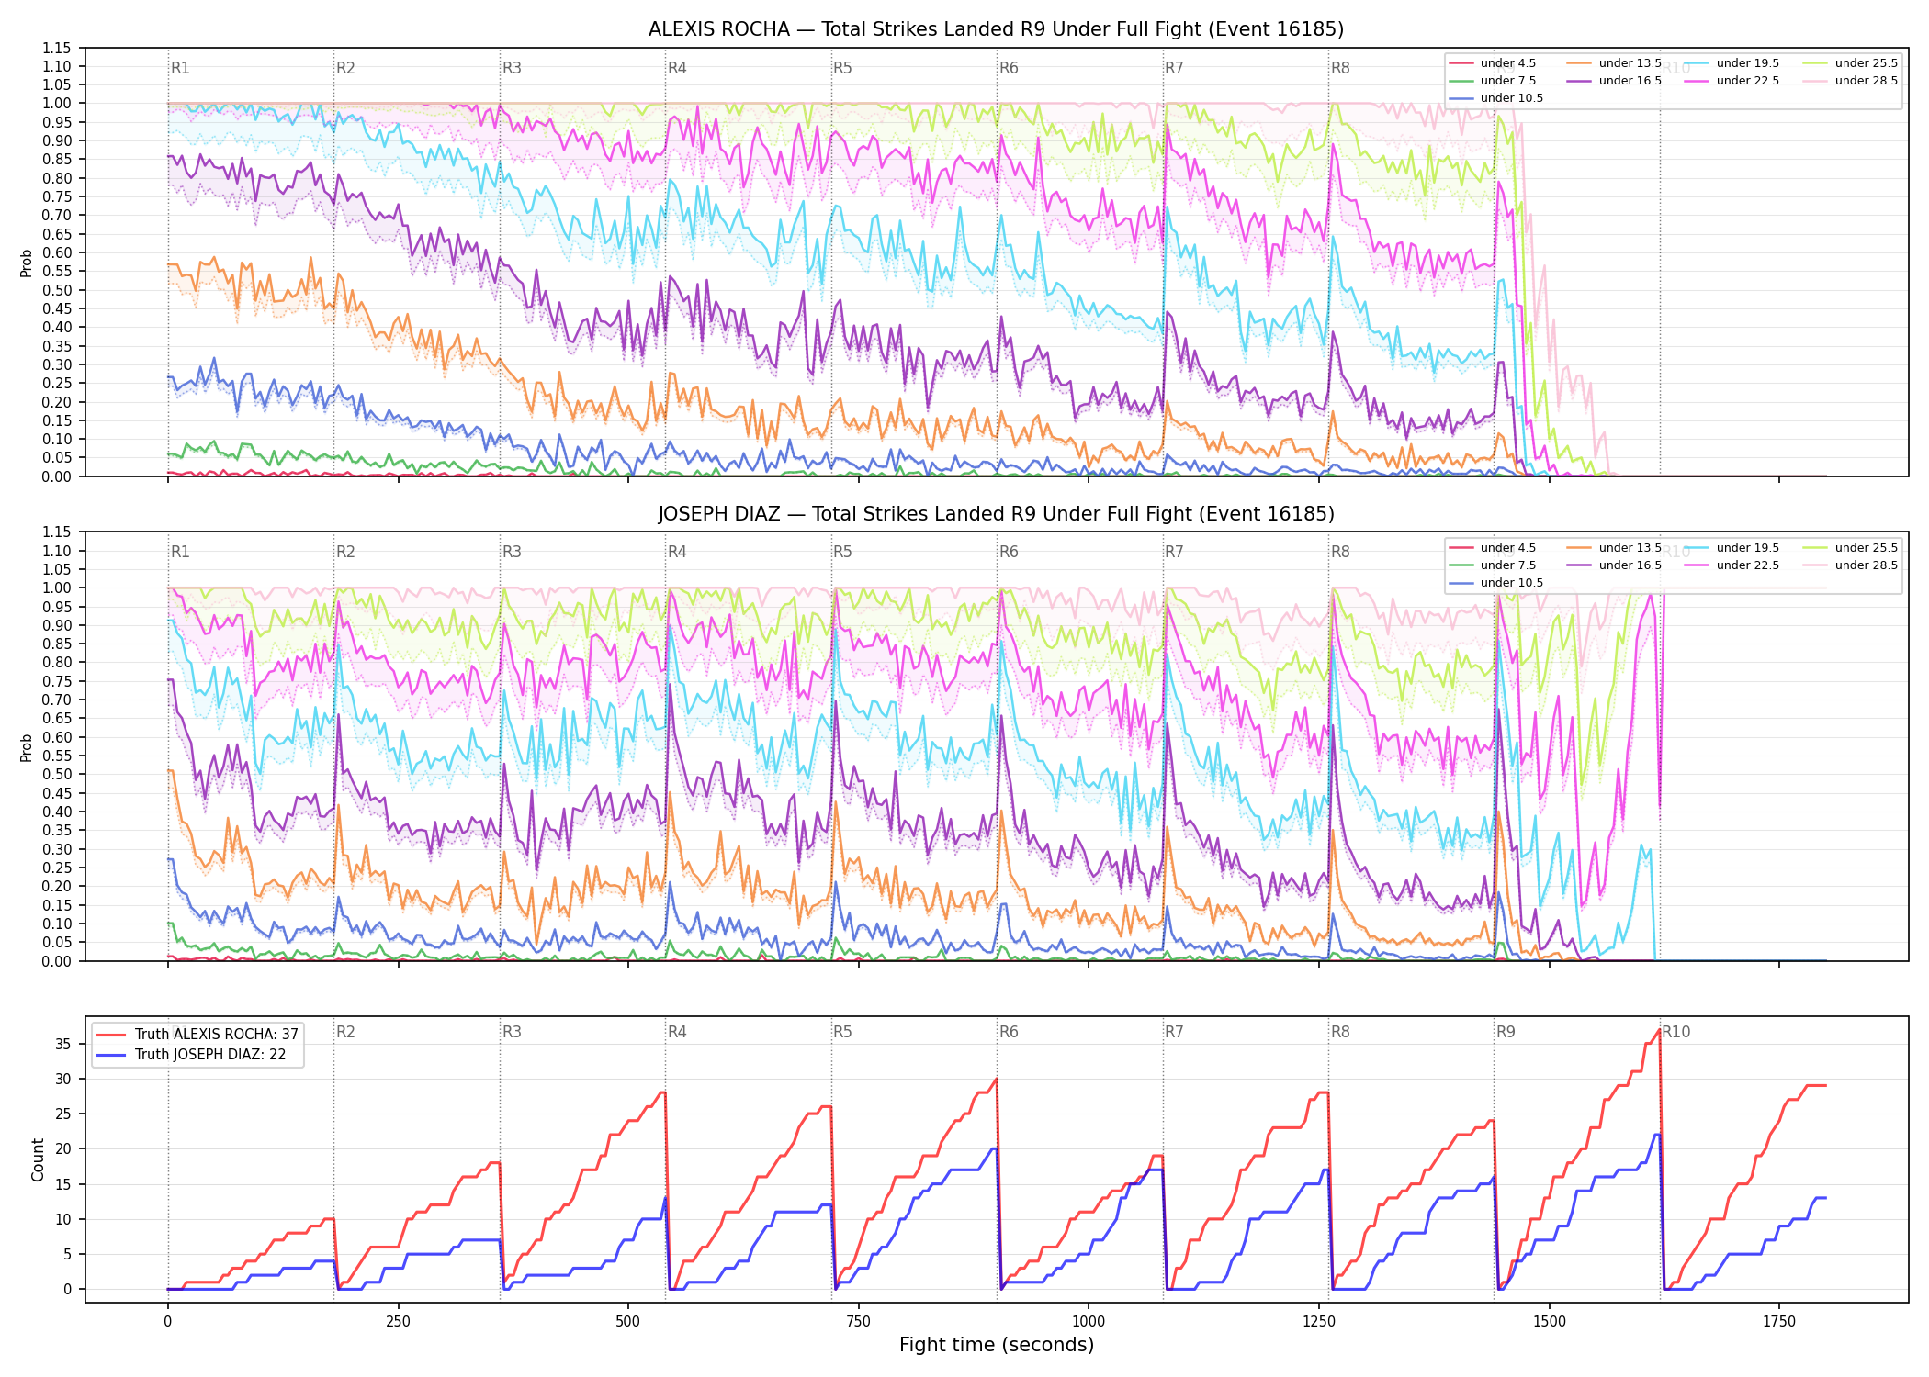Click x-axis tick label '1500'
The width and height of the screenshot is (1929, 1377).
pyautogui.click(x=1550, y=1322)
